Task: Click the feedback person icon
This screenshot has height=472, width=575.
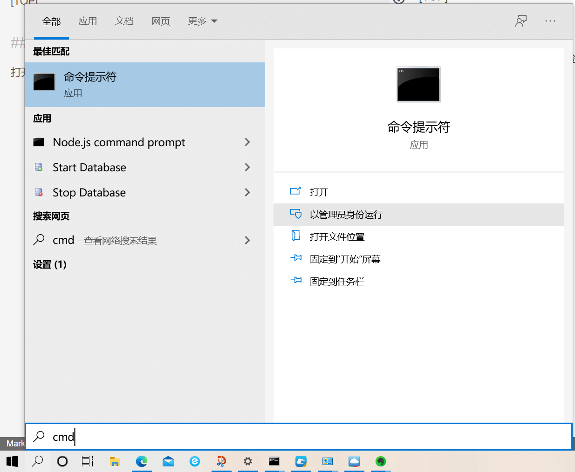Action: click(x=521, y=21)
